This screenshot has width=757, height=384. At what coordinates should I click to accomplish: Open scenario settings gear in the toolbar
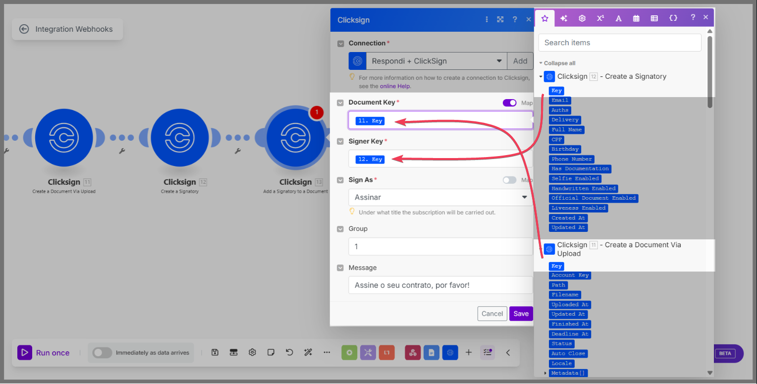[252, 352]
